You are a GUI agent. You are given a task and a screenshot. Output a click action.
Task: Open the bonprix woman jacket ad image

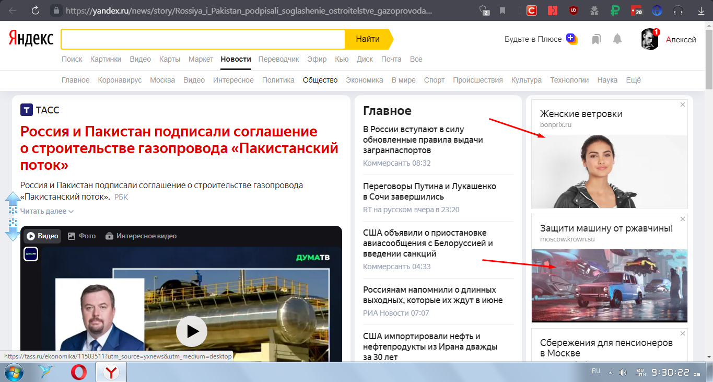[x=609, y=171]
